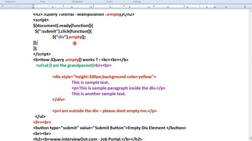Click the Editing group label in the ribbon
Image resolution: width=252 pixels, height=141 pixels.
pos(137,2)
